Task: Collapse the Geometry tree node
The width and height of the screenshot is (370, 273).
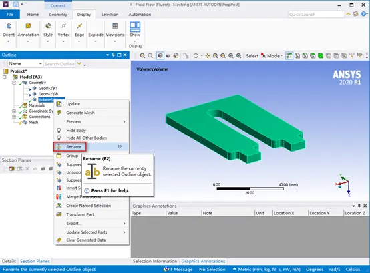Action: click(14, 83)
